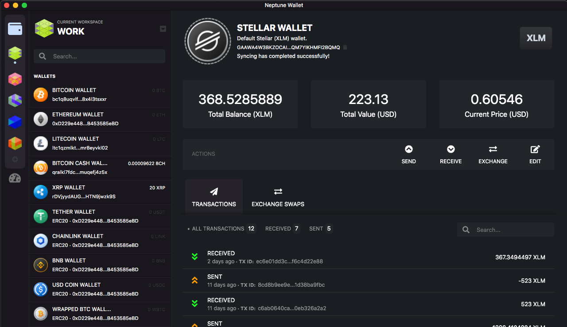Viewport: 567px width, 327px height.
Task: Receive XLM into this wallet
Action: [x=451, y=154]
